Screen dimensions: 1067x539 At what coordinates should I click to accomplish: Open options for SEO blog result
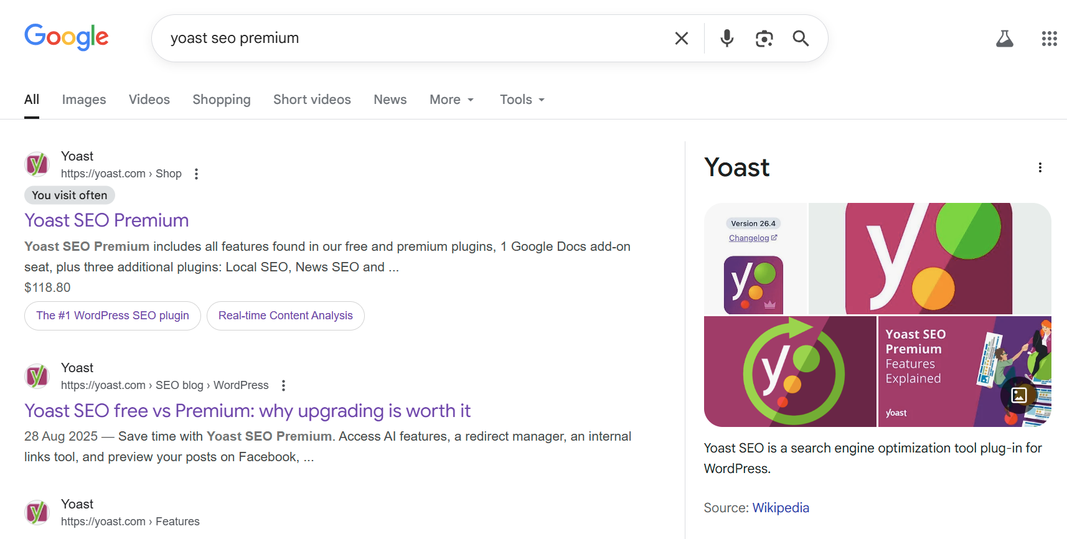[283, 385]
